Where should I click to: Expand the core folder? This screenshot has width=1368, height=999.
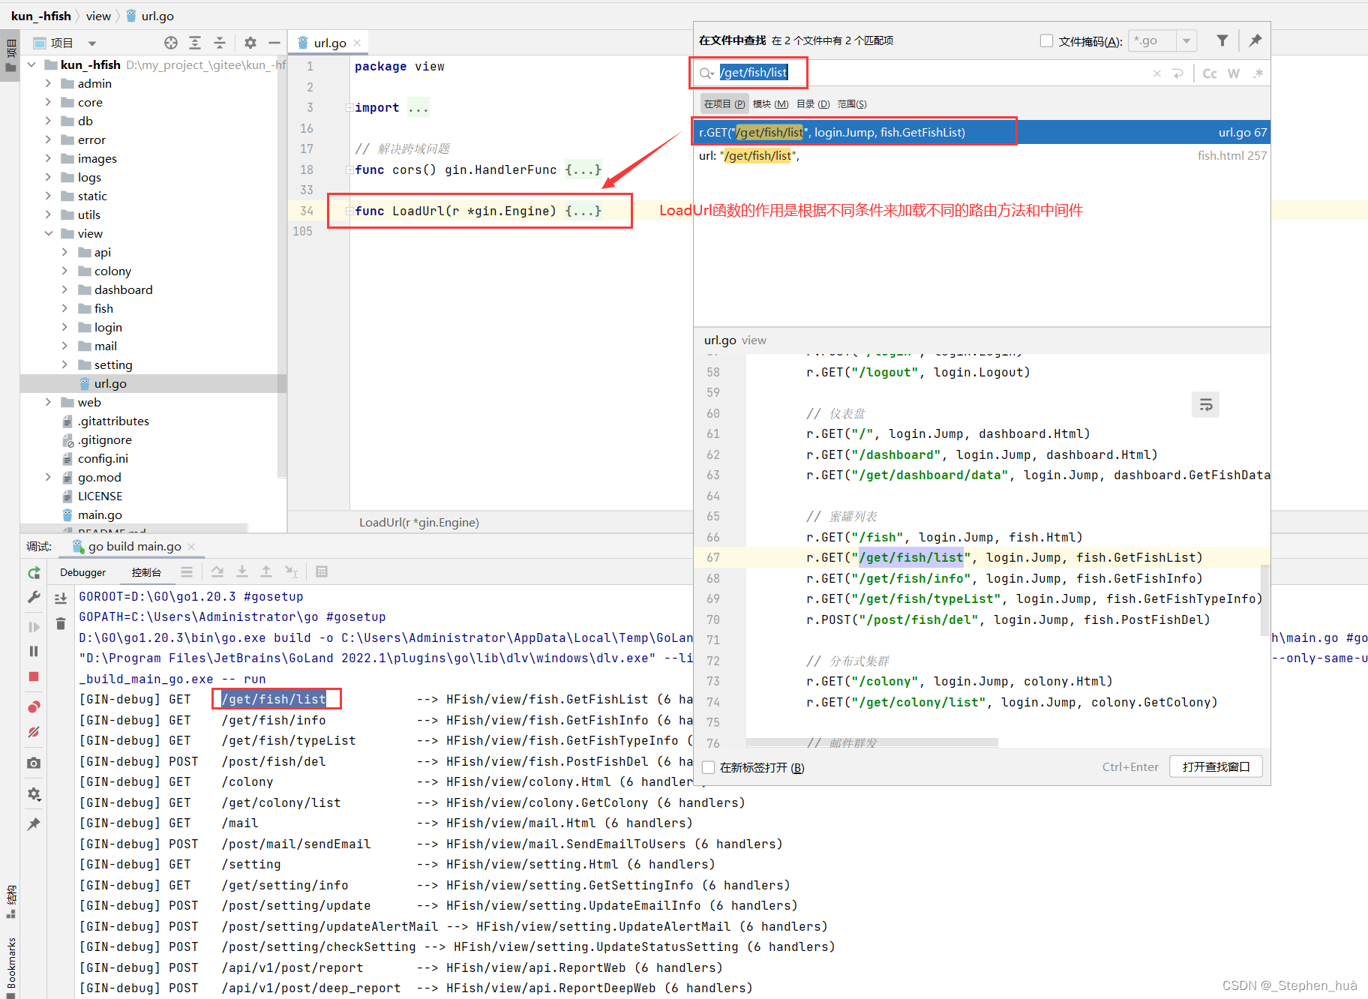coord(48,102)
